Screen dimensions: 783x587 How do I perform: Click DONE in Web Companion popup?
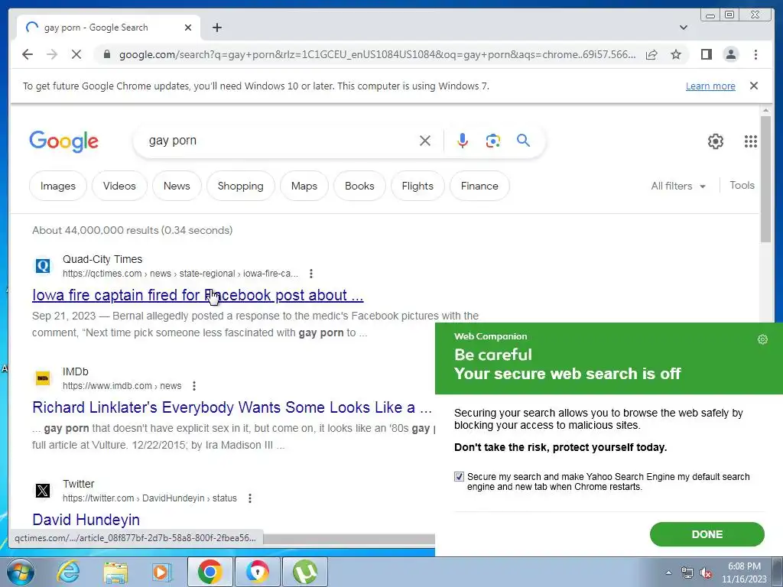click(707, 534)
